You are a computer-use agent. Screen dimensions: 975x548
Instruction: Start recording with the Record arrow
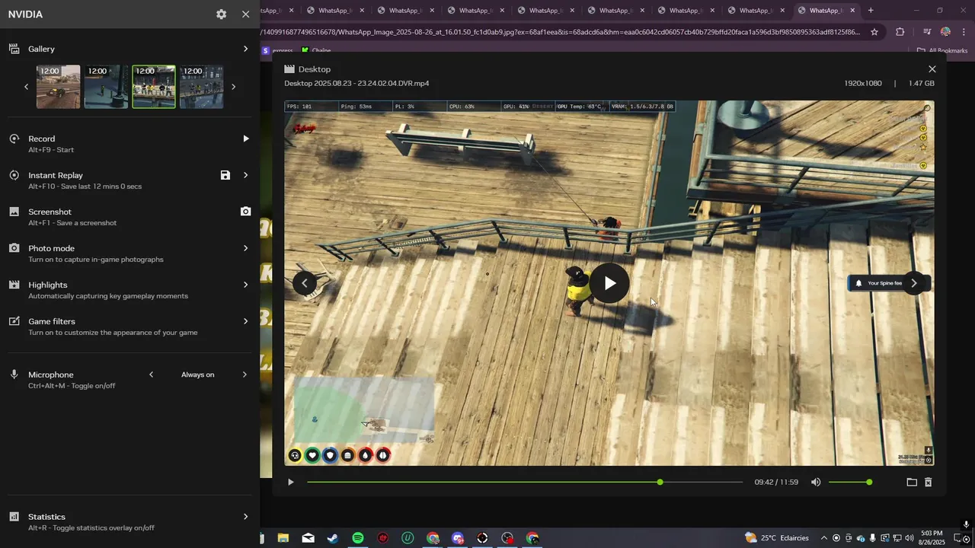(245, 139)
